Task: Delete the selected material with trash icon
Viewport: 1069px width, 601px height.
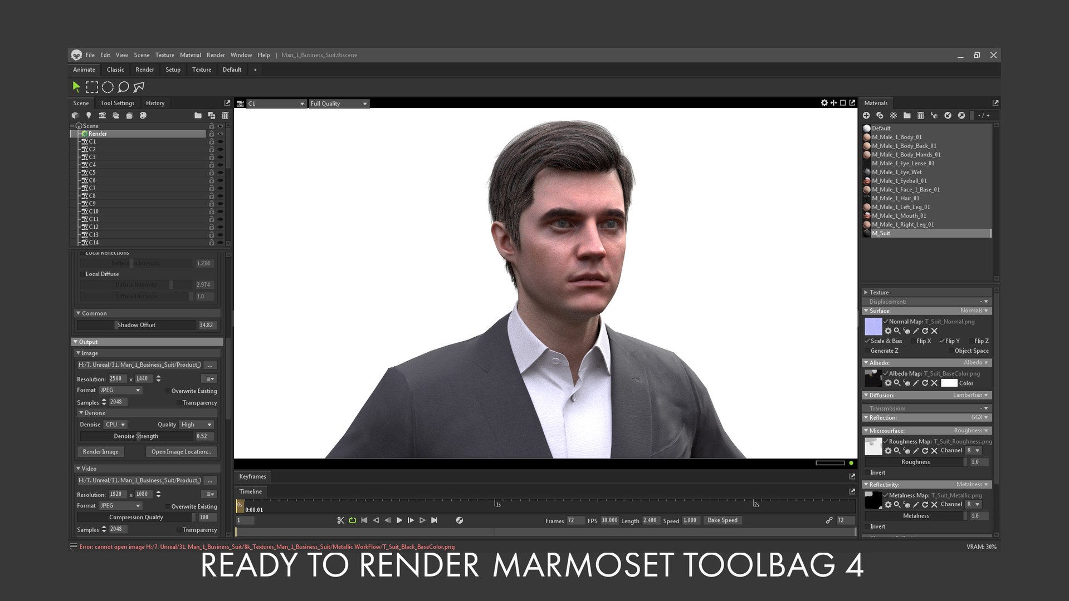Action: [x=920, y=115]
